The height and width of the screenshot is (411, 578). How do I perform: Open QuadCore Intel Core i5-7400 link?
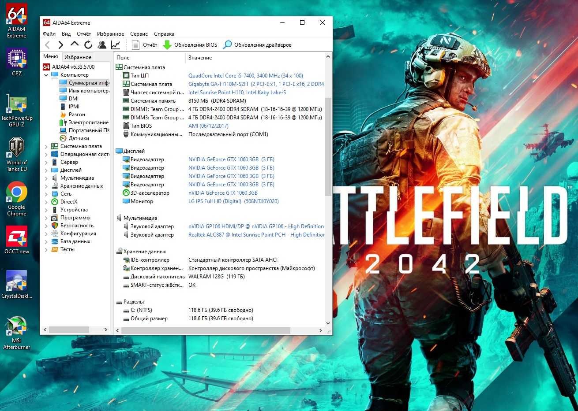pos(246,76)
